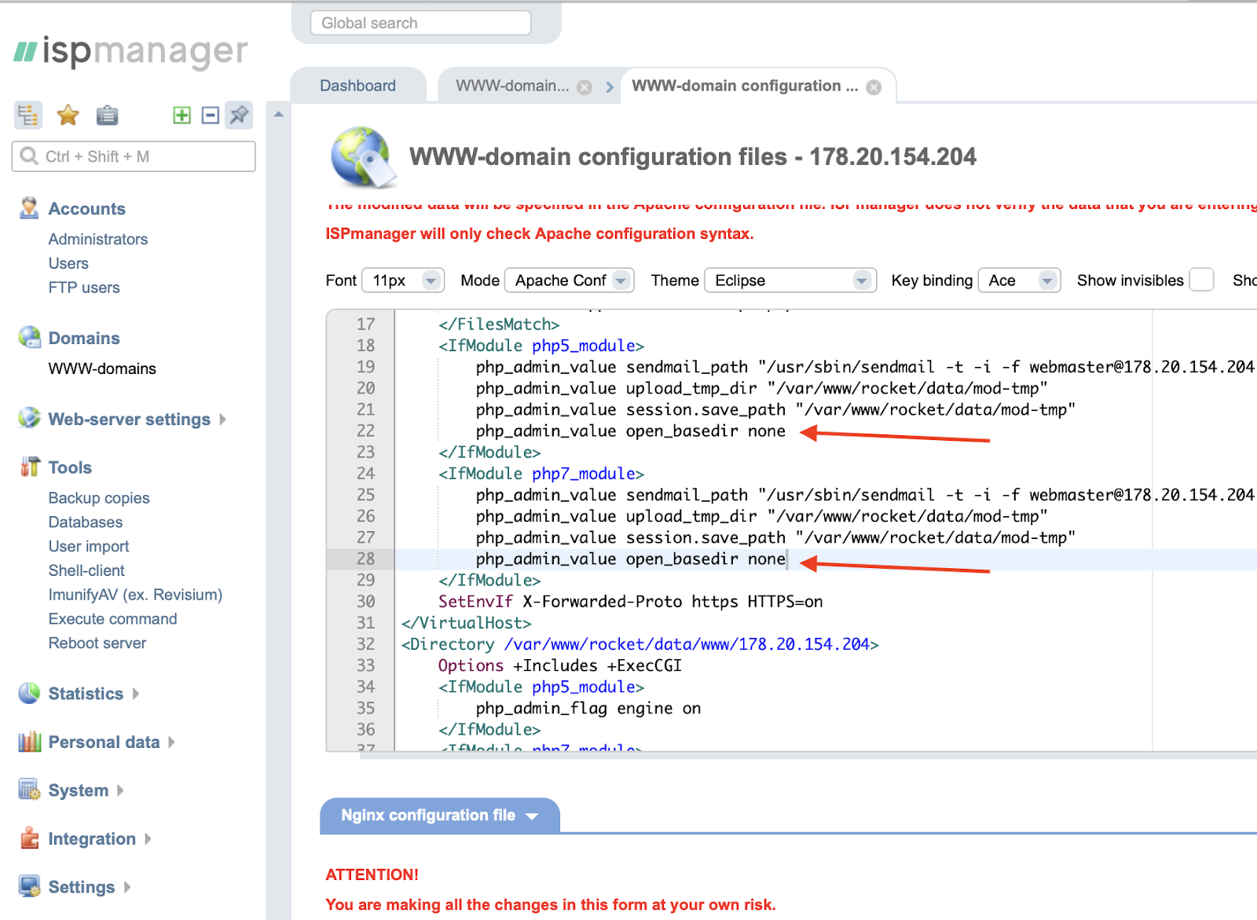
Task: Open the Key binding Ace dropdown
Action: [1020, 280]
